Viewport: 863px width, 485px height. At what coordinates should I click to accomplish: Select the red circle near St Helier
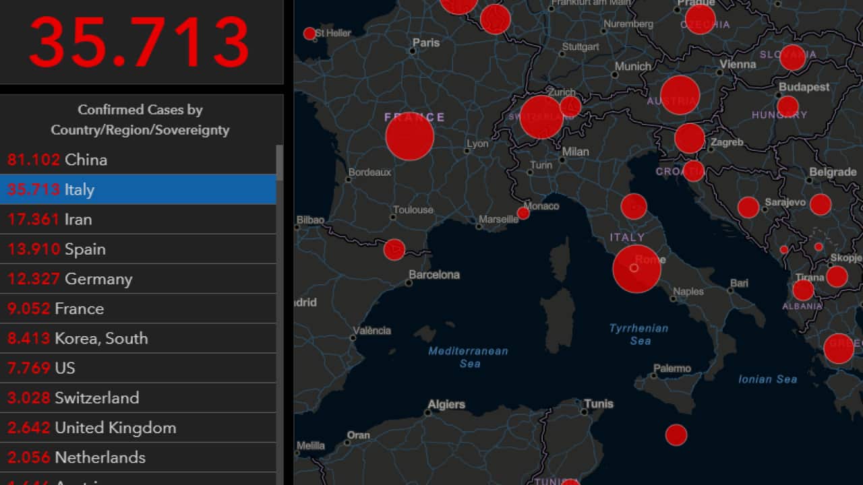click(x=309, y=34)
